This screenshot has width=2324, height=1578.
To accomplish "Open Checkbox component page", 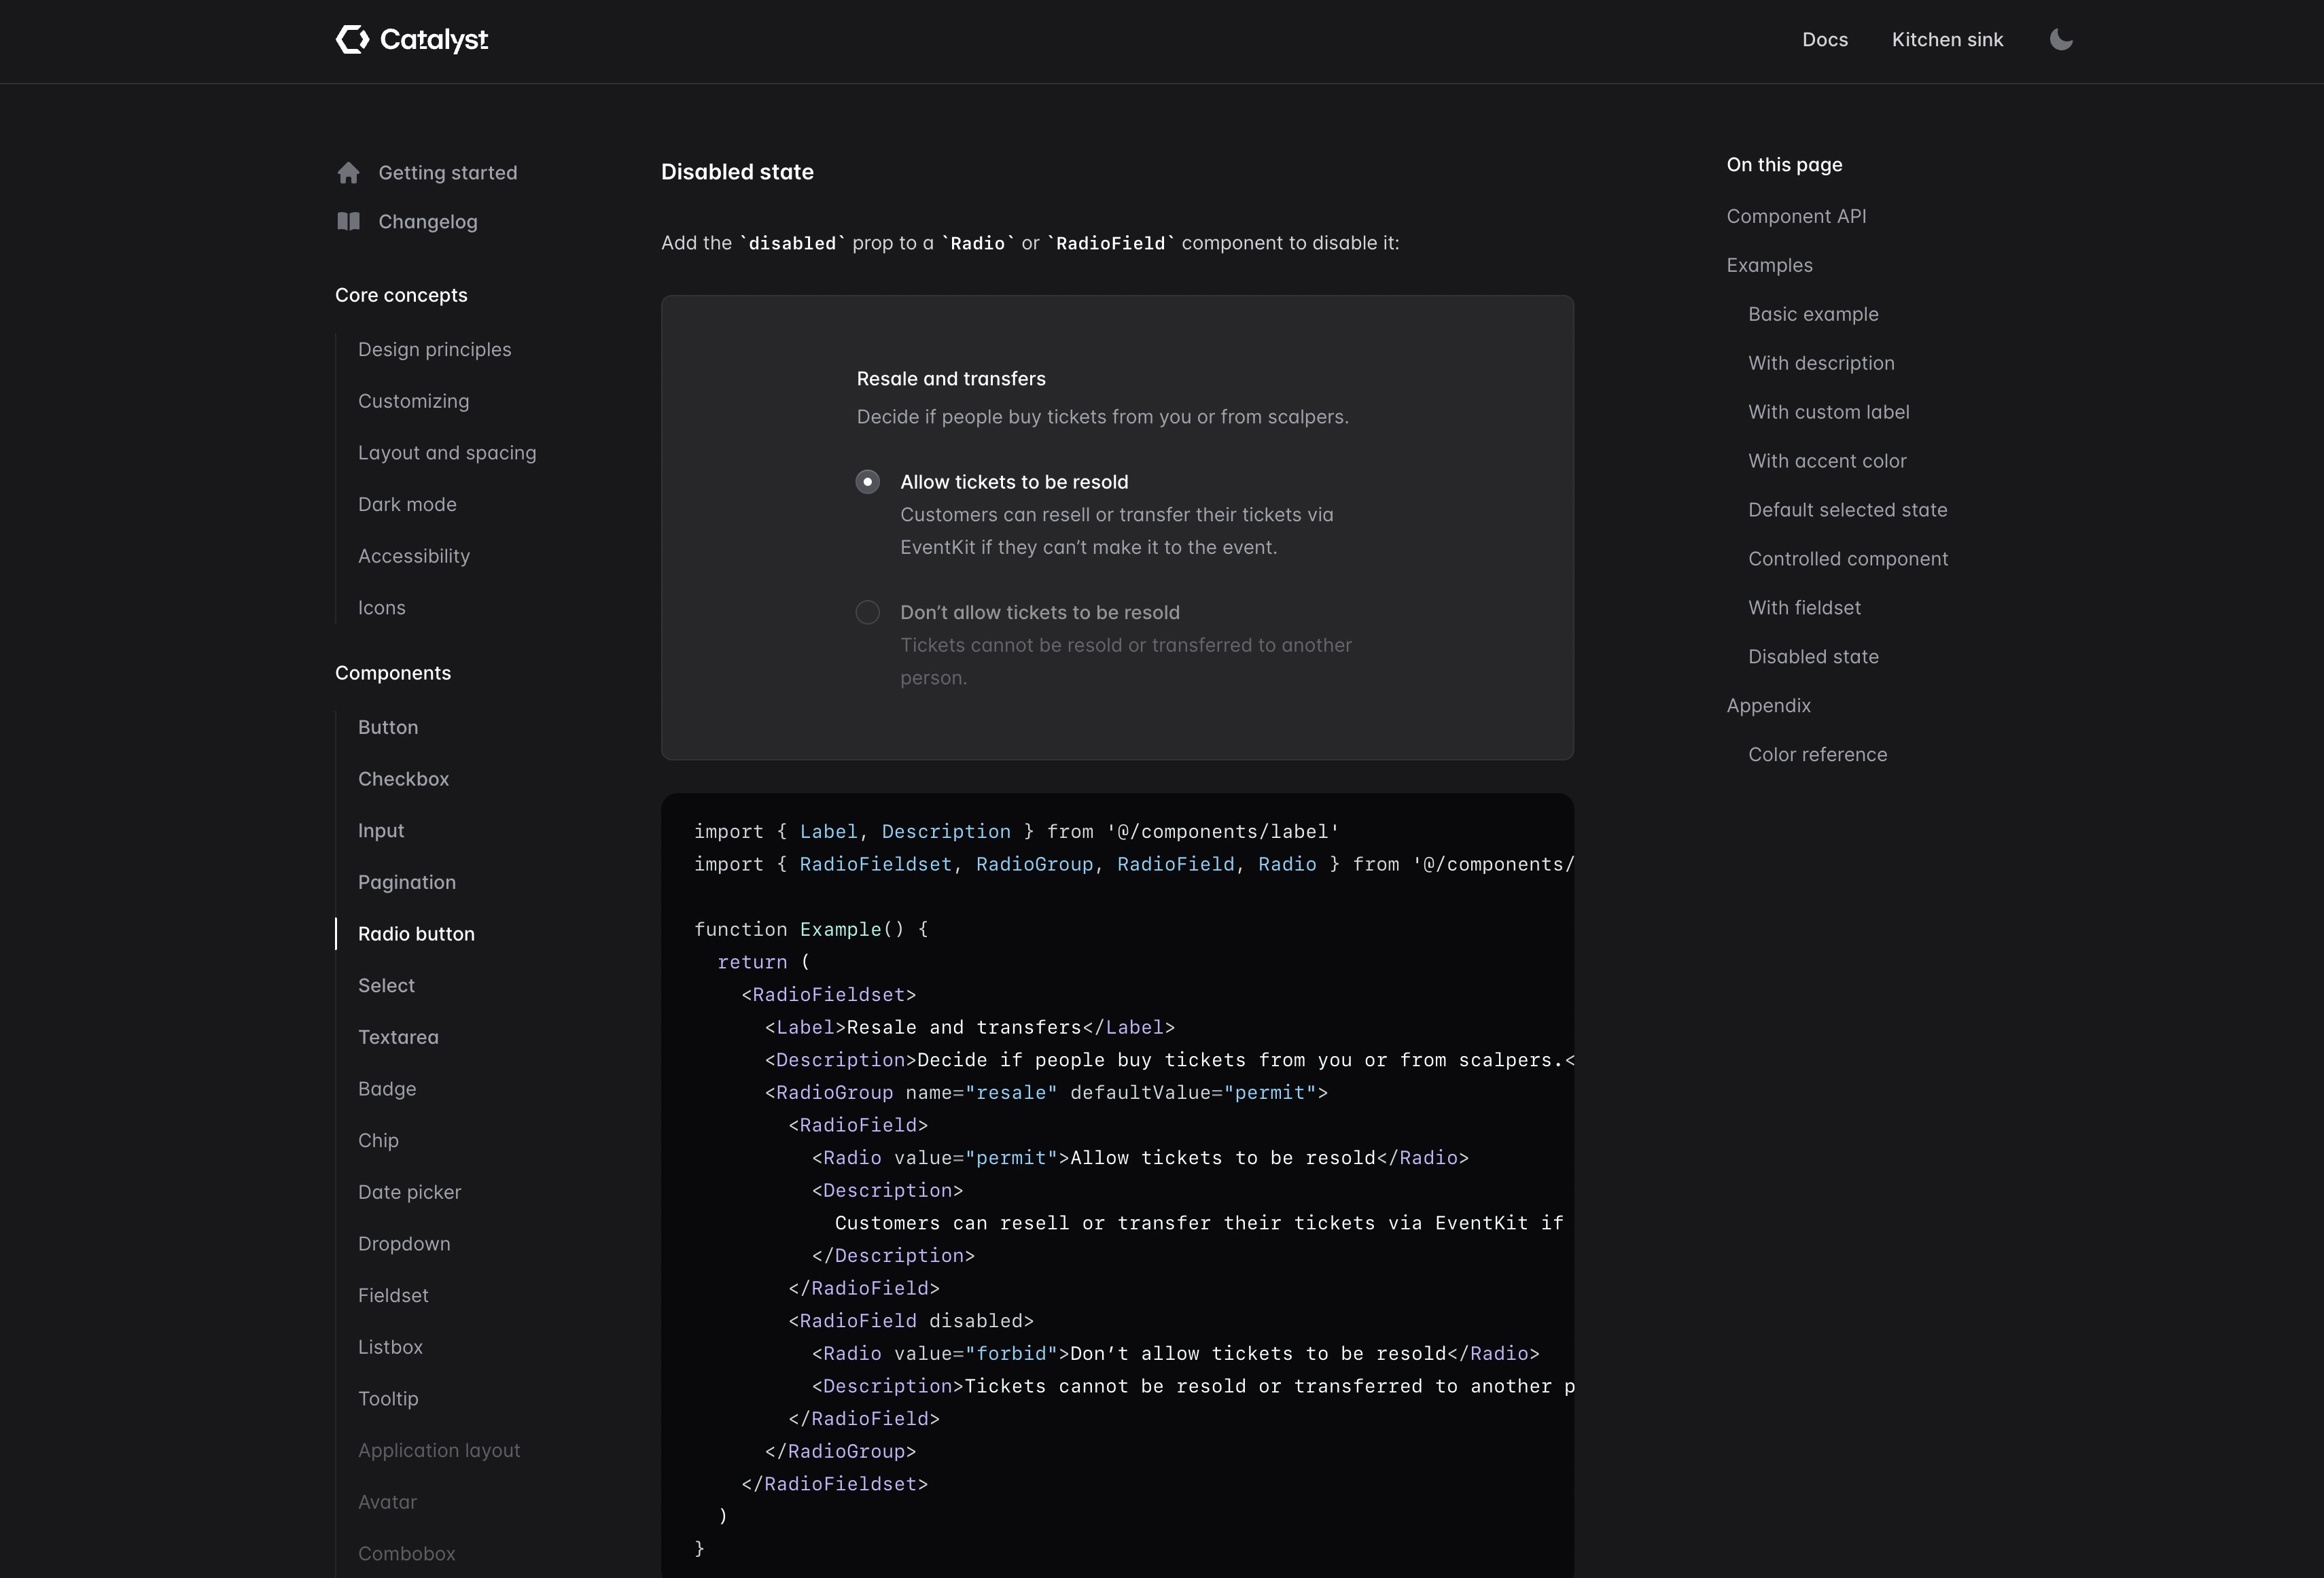I will (404, 779).
